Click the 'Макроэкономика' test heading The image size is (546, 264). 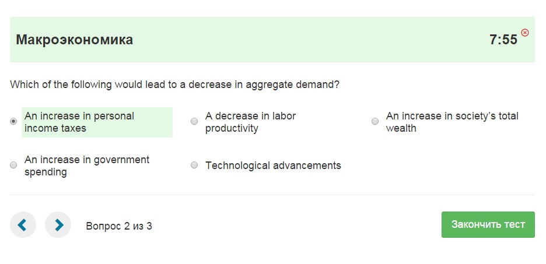point(75,40)
